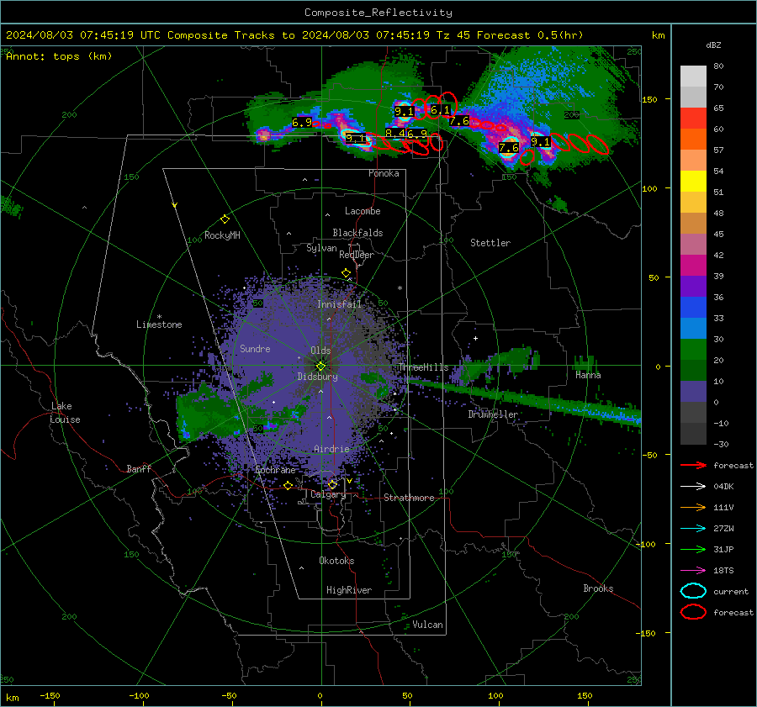Screen dimensions: 757x707
Task: Select the cyan 27ZW arrow legend icon
Action: [693, 529]
